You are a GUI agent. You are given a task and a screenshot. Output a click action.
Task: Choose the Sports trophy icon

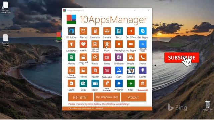click(143, 70)
